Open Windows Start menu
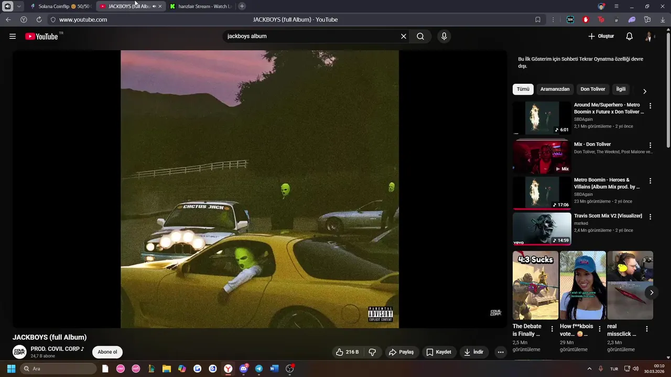The width and height of the screenshot is (671, 377). click(x=11, y=369)
